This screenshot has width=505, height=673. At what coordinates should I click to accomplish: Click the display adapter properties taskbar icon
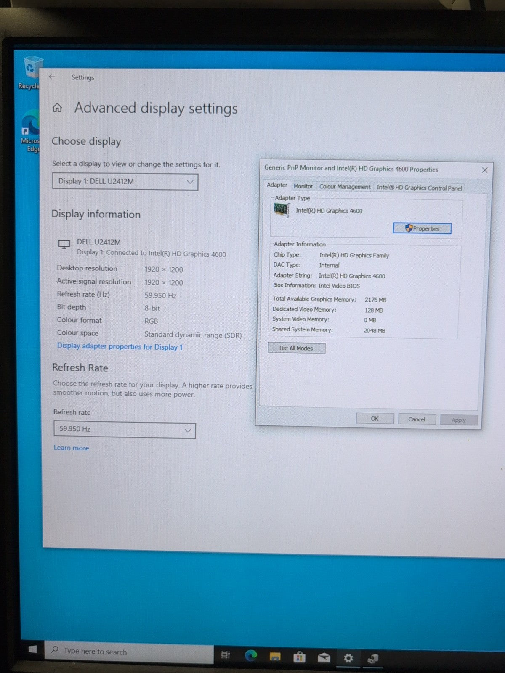coord(373,658)
